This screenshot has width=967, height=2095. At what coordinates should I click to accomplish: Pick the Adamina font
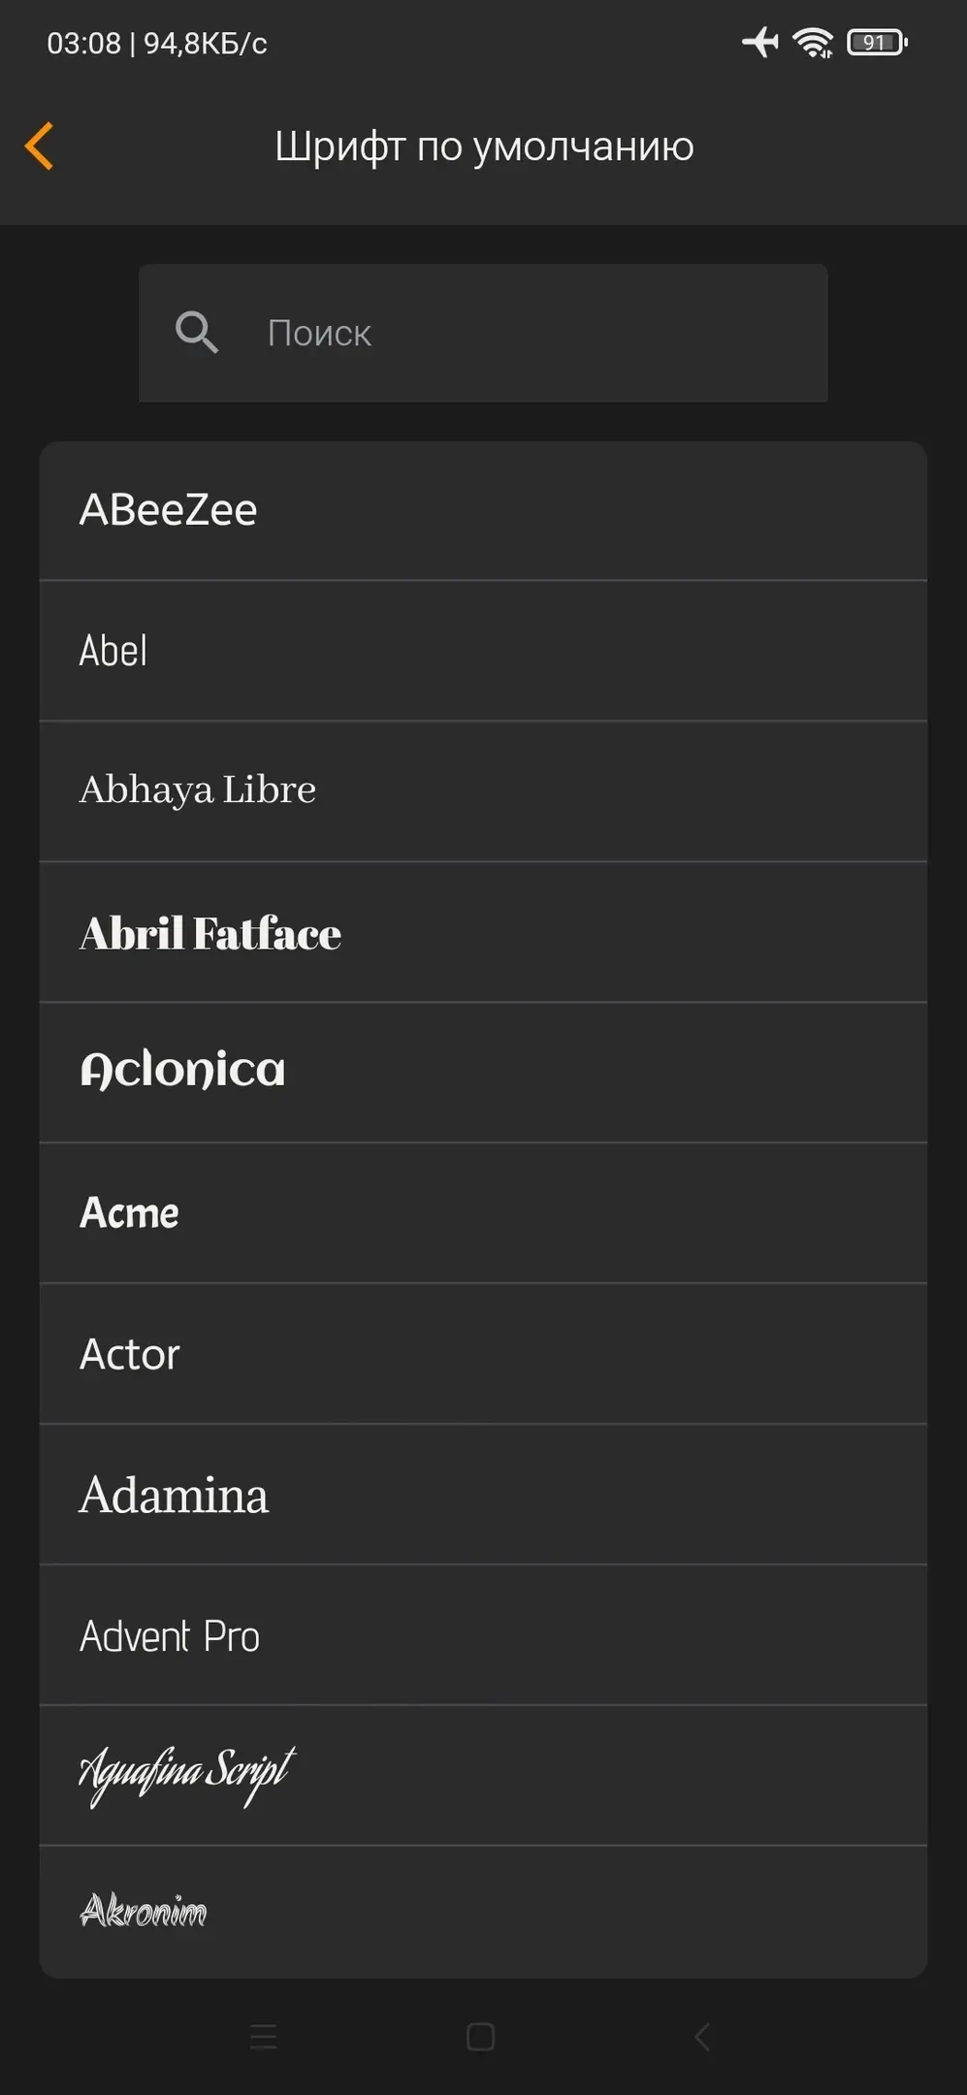click(x=483, y=1494)
